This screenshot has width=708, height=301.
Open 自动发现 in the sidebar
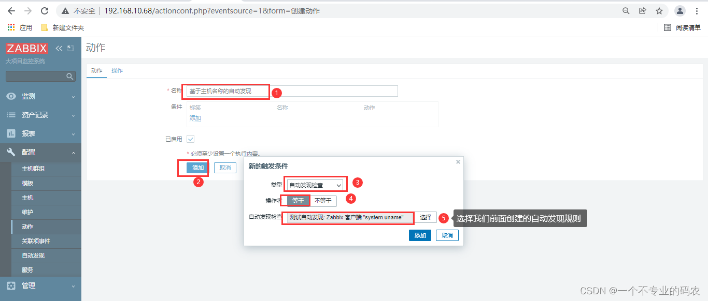click(x=46, y=255)
